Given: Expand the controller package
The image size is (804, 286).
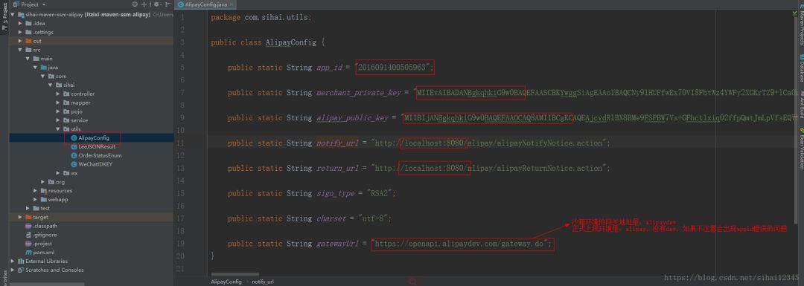Looking at the screenshot, I should tap(57, 94).
